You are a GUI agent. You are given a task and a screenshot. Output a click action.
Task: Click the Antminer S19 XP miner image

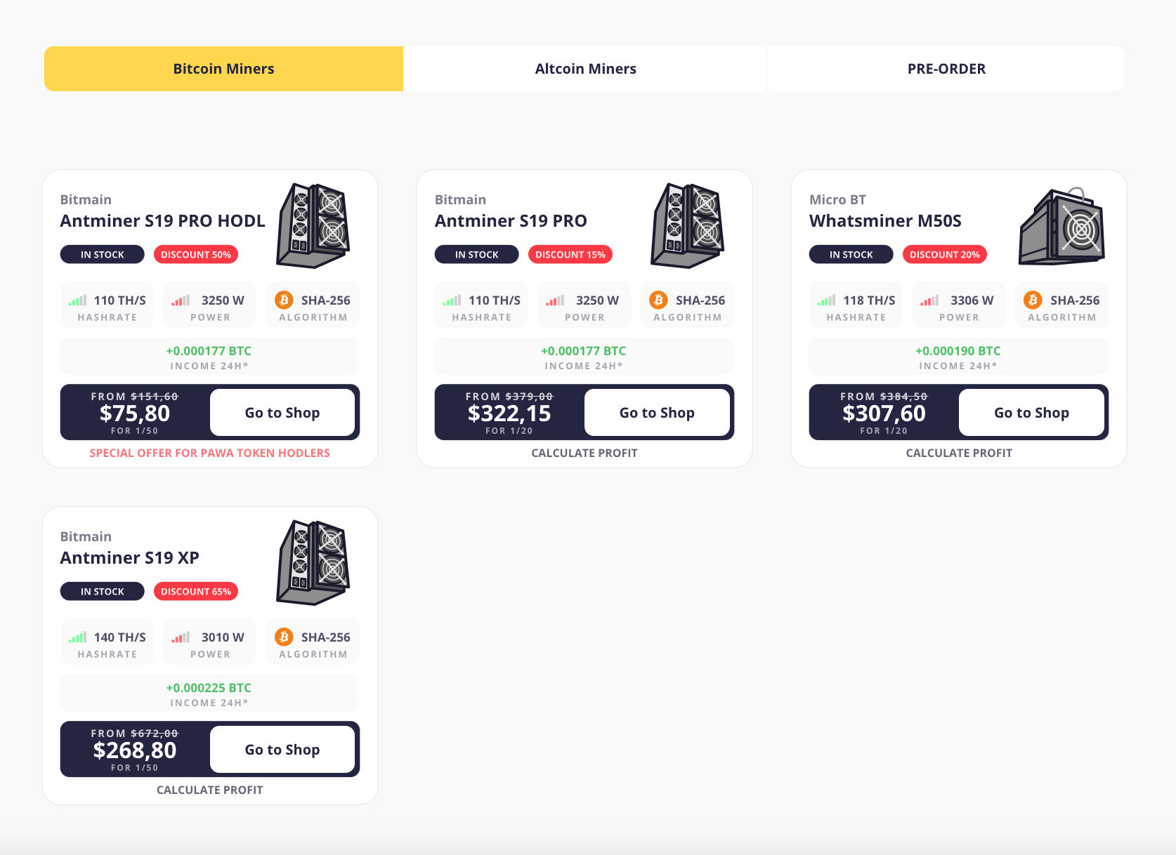[x=313, y=562]
